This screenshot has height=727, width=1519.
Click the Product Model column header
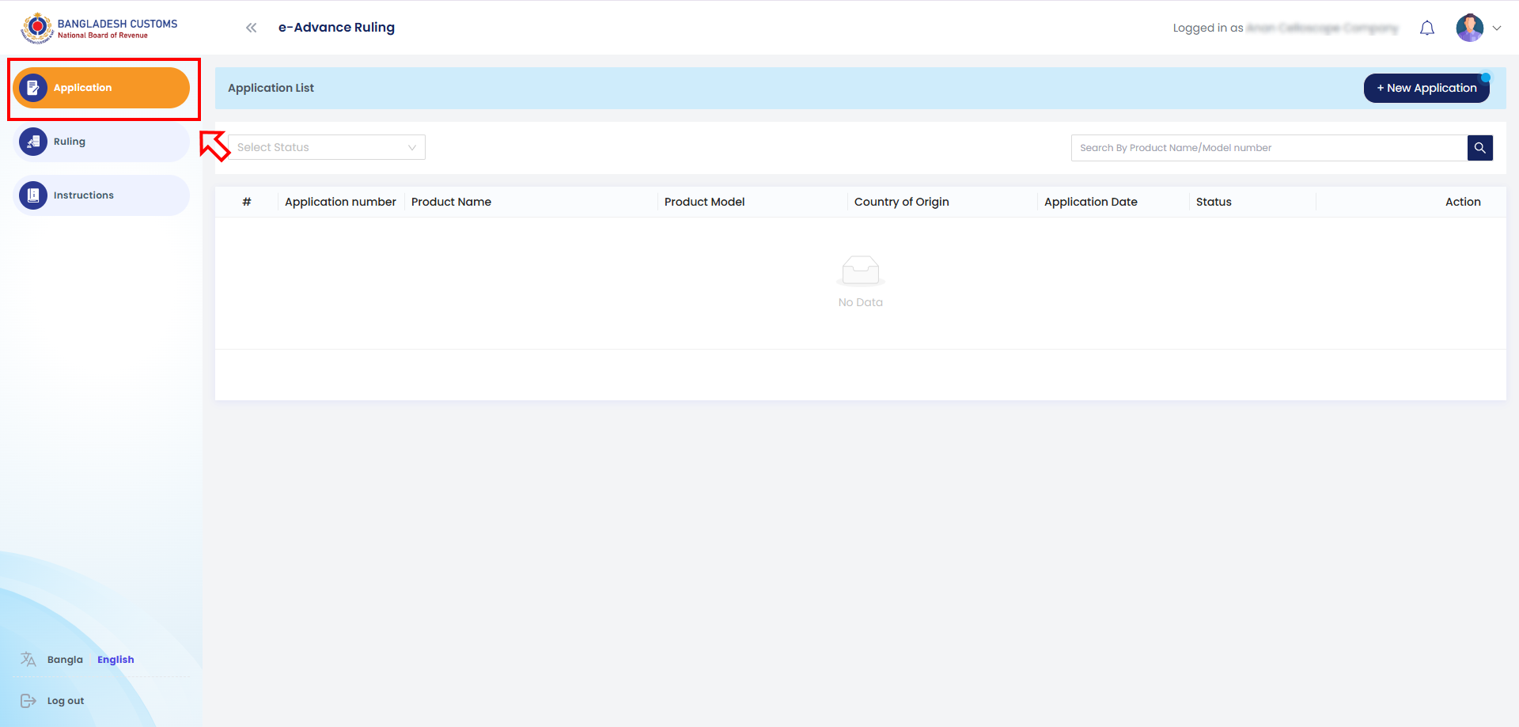(x=704, y=202)
